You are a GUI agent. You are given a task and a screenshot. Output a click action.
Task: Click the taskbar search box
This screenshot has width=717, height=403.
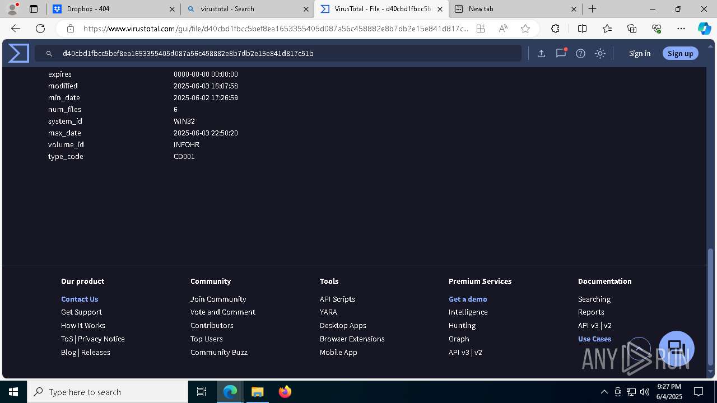click(x=108, y=392)
